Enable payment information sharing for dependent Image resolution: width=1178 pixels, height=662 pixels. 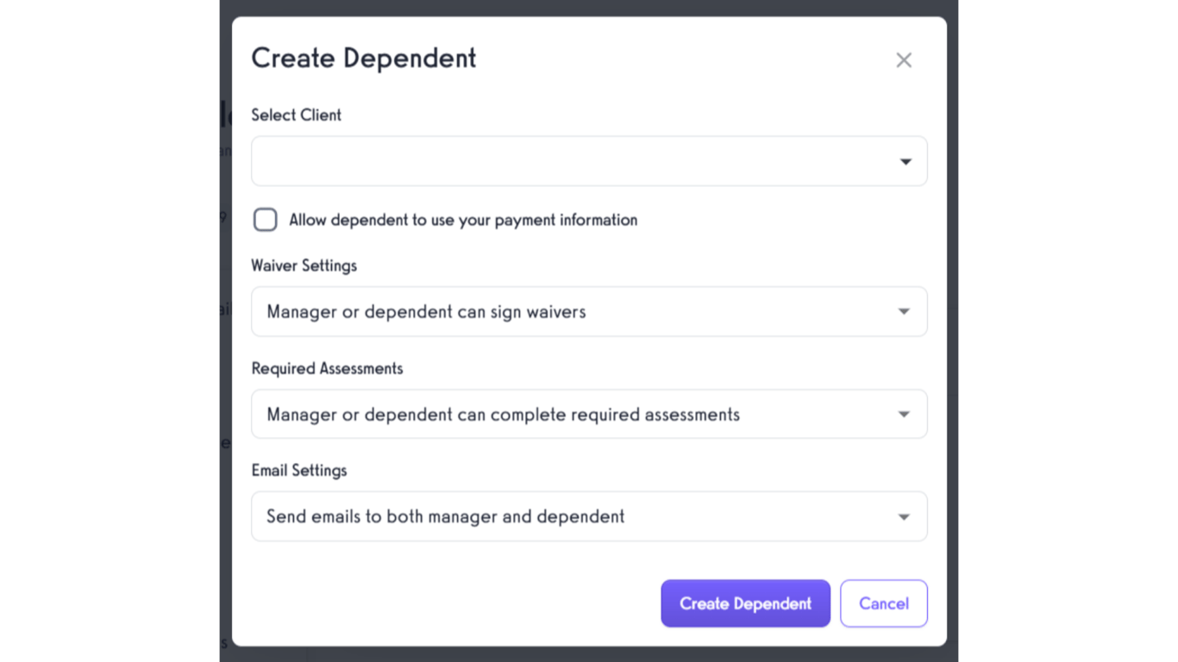[x=265, y=220]
